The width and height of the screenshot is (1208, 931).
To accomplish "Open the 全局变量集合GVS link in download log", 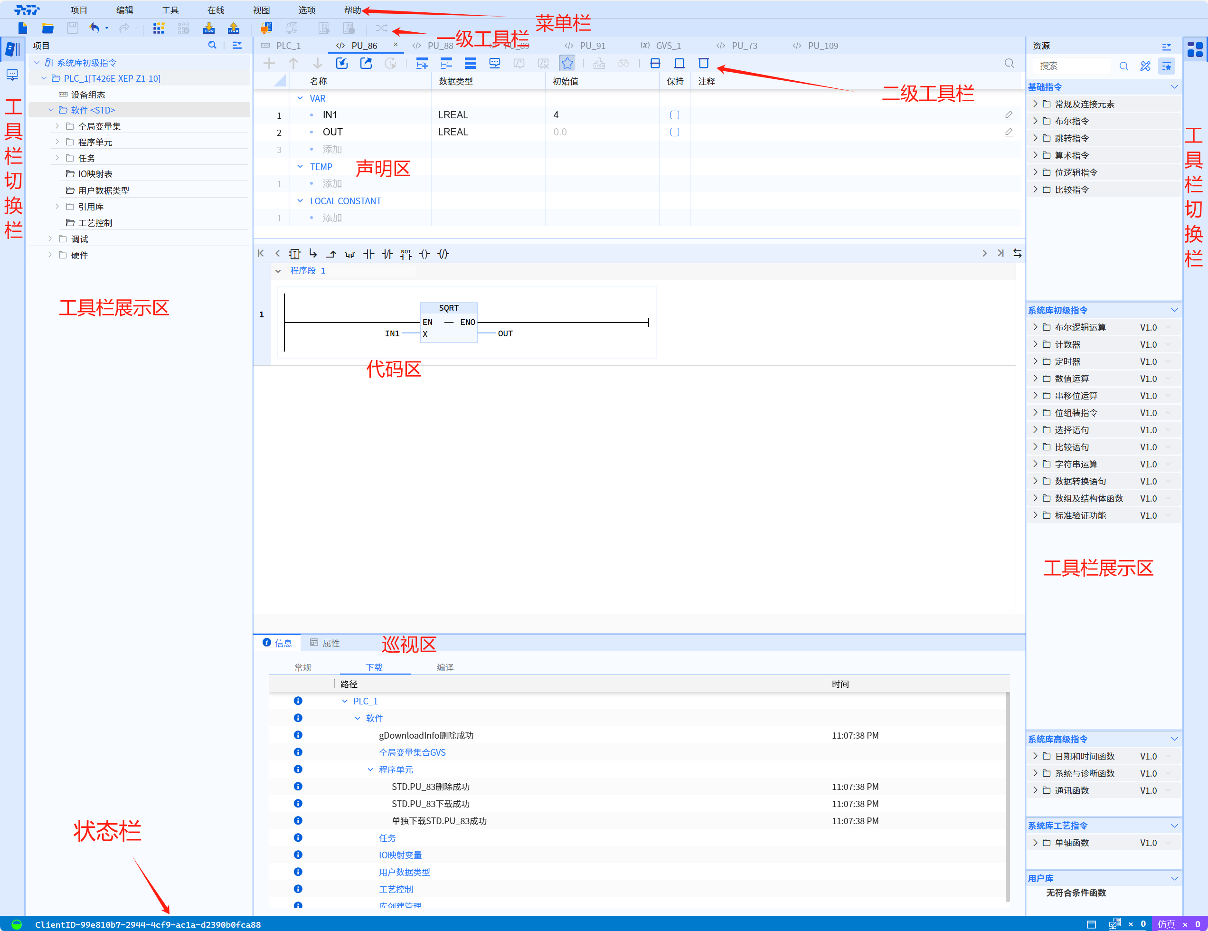I will 412,752.
